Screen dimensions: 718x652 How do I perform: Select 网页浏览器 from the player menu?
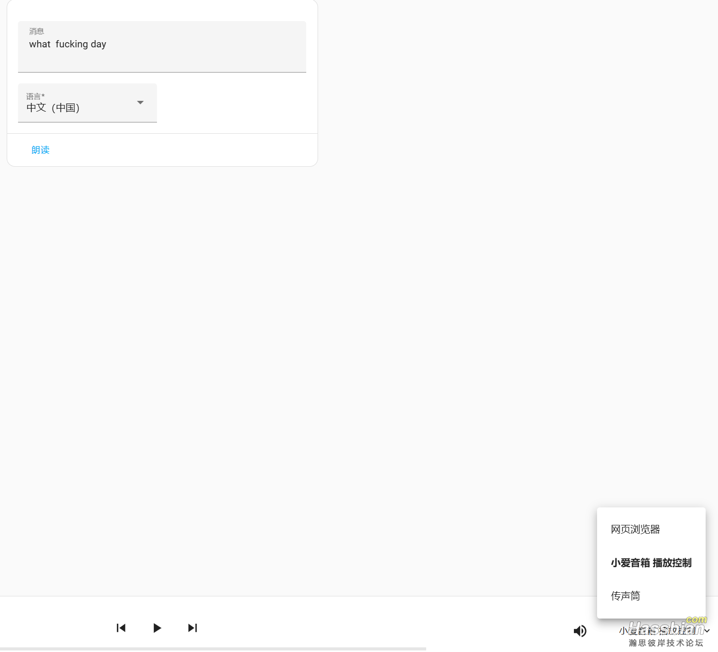pyautogui.click(x=635, y=529)
